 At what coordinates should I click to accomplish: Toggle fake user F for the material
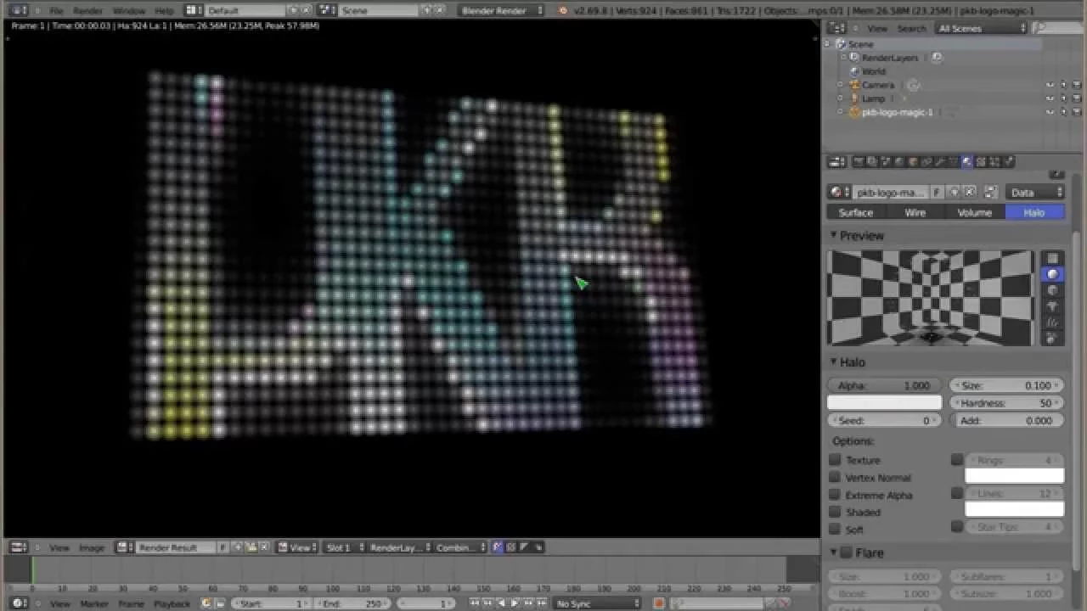pyautogui.click(x=937, y=193)
